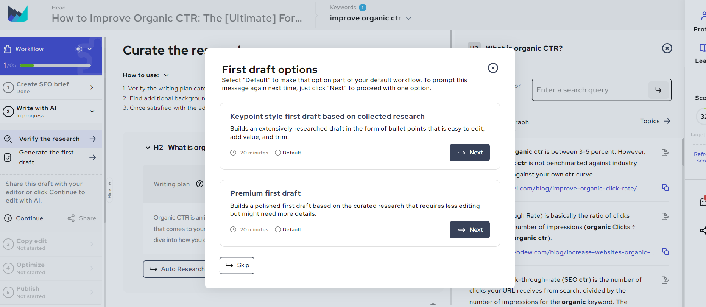The image size is (706, 307).
Task: Click the workflow progress bar
Action: click(x=55, y=65)
